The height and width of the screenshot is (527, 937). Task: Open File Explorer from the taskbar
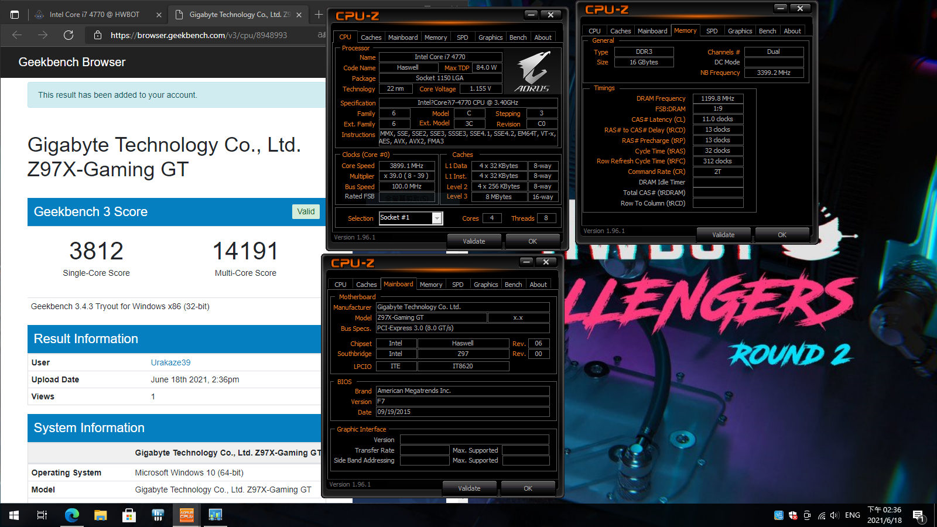coord(101,515)
